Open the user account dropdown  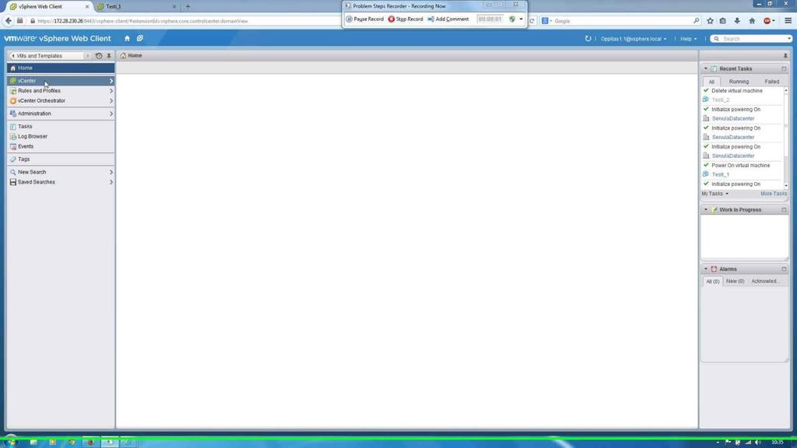pos(634,39)
